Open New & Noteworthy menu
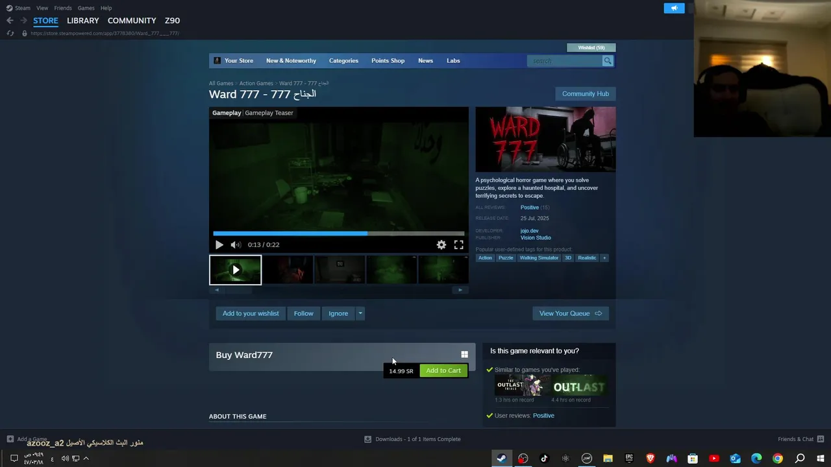Viewport: 831px width, 467px height. [x=291, y=61]
